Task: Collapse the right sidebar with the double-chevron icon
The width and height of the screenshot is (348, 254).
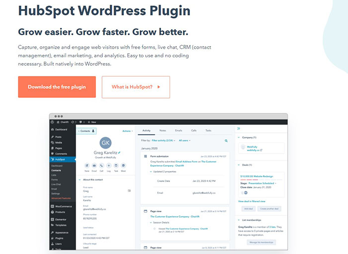Action: 239,129
